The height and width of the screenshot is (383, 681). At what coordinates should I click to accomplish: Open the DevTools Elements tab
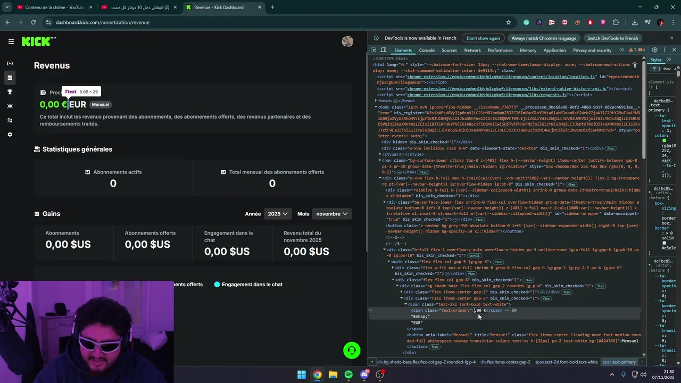click(x=403, y=50)
